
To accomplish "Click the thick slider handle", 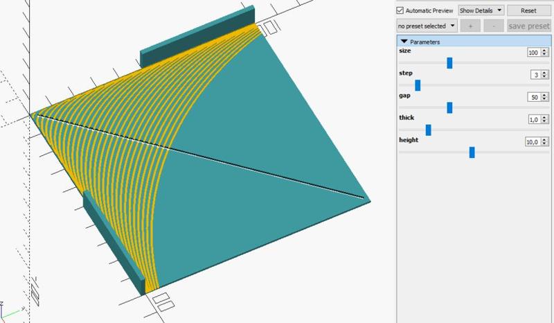I will coord(428,130).
